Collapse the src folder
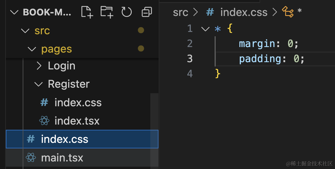Screen dimensions: 335x169 [26, 30]
